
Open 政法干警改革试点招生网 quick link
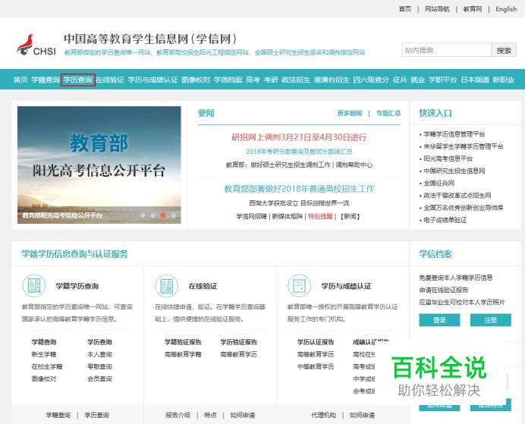457,196
